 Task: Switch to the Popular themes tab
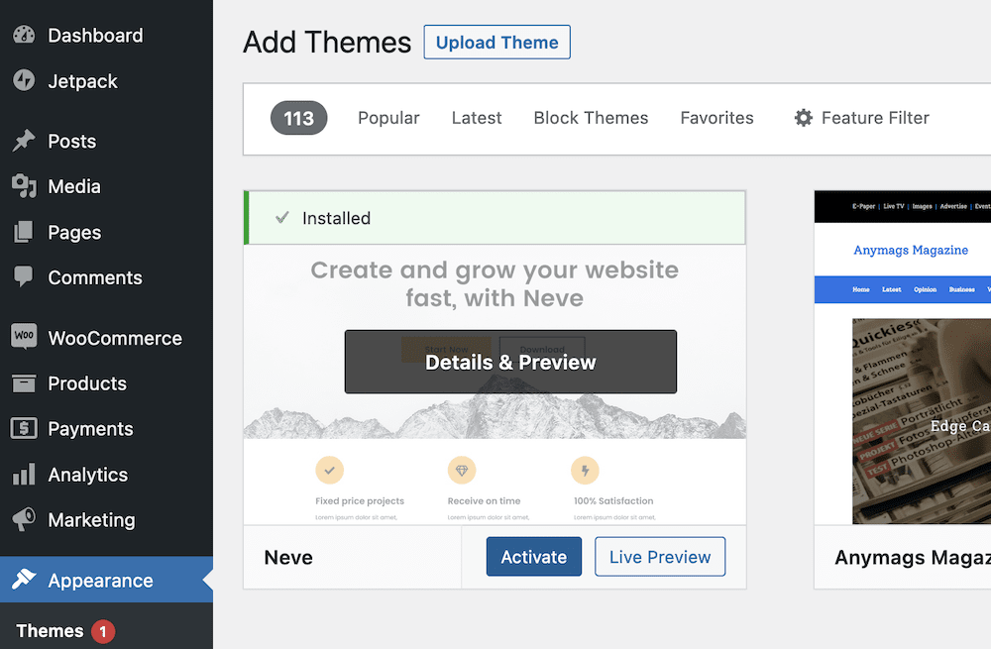[x=388, y=117]
